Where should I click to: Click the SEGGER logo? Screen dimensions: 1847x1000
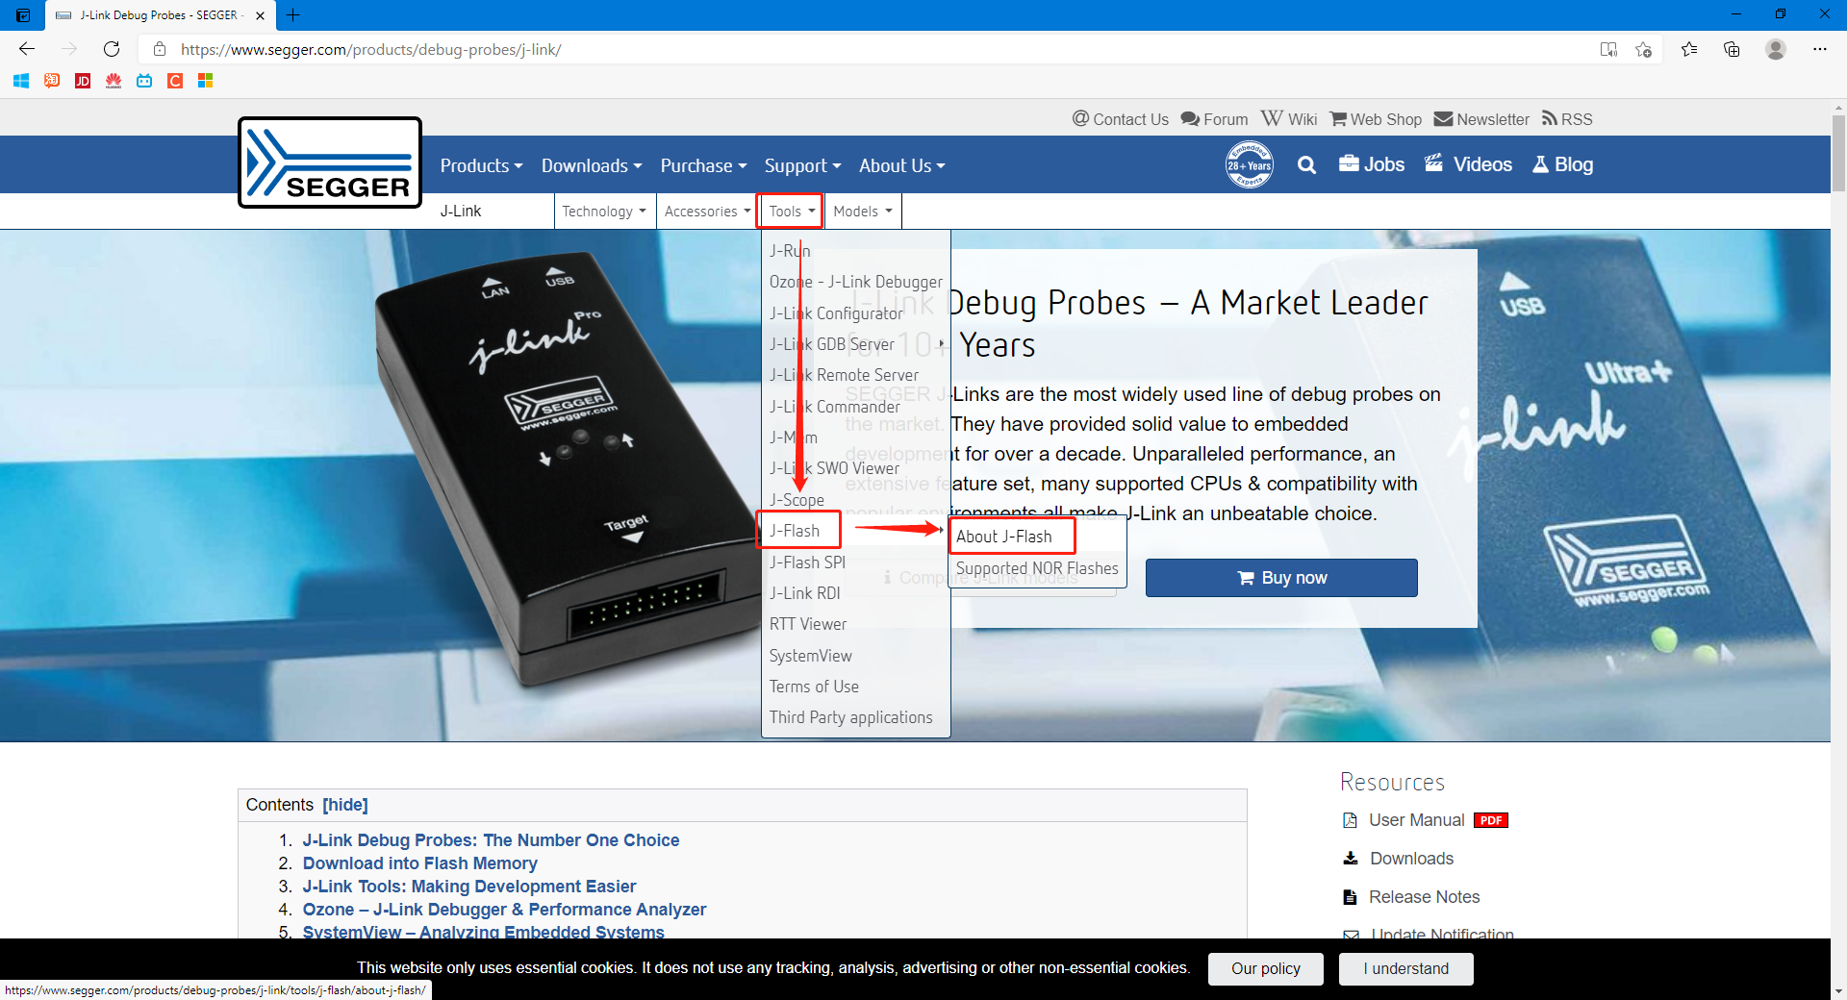(x=330, y=162)
